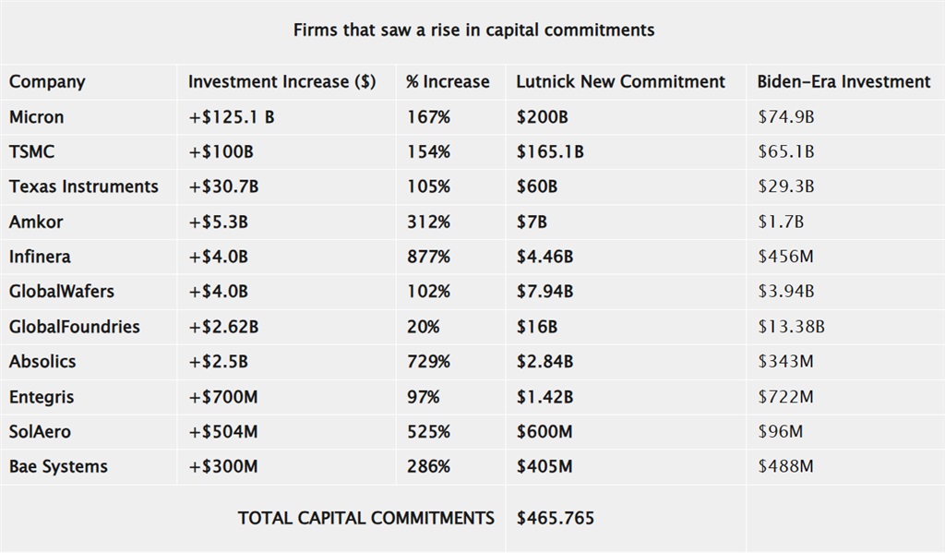The height and width of the screenshot is (553, 945).
Task: Click the Investment Increase ($) header
Action: point(281,81)
